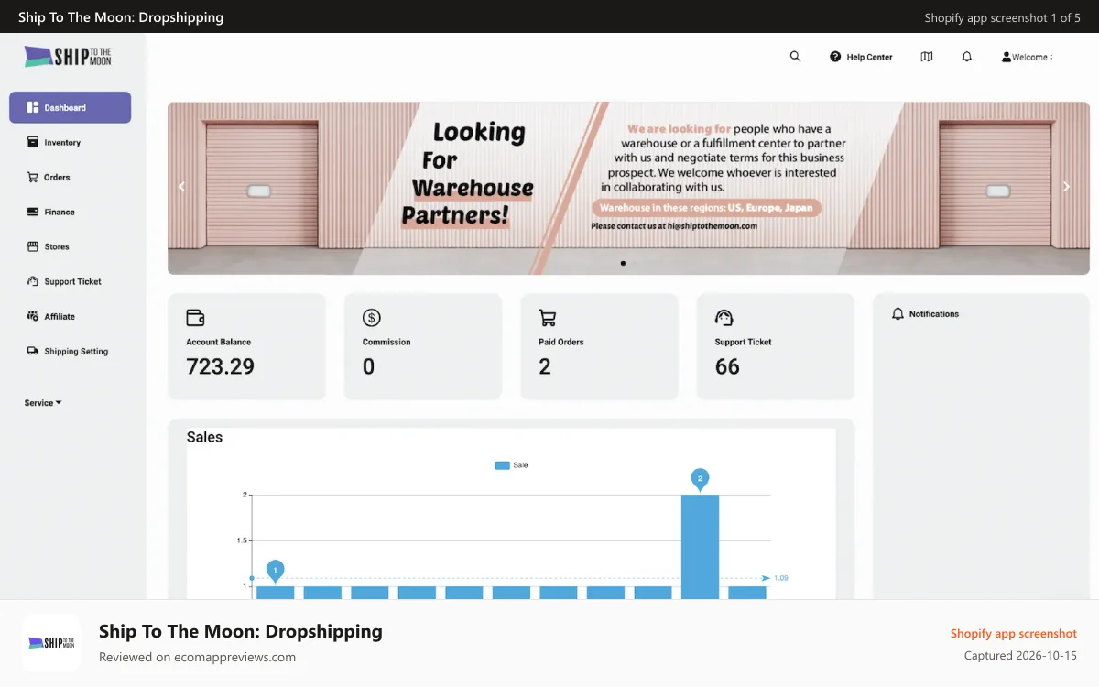Screen dimensions: 1099x687
Task: Go to the Dashboard menu item
Action: pos(70,107)
